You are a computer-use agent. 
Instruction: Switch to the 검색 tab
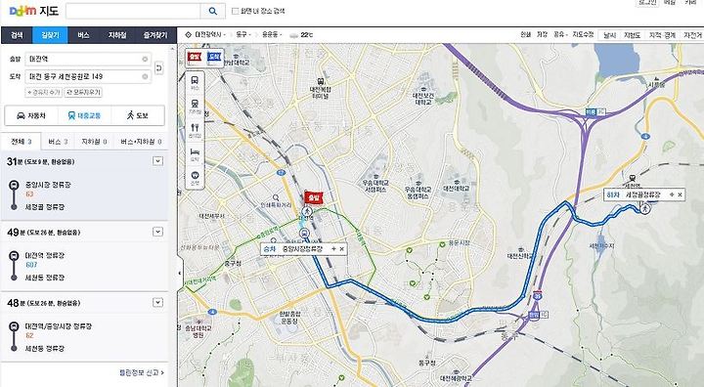pos(17,35)
